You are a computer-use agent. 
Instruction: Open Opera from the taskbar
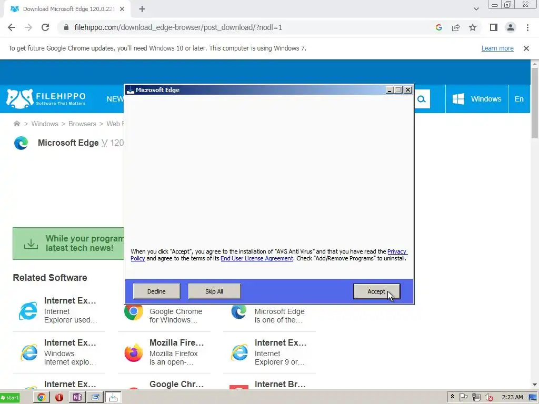(59, 398)
